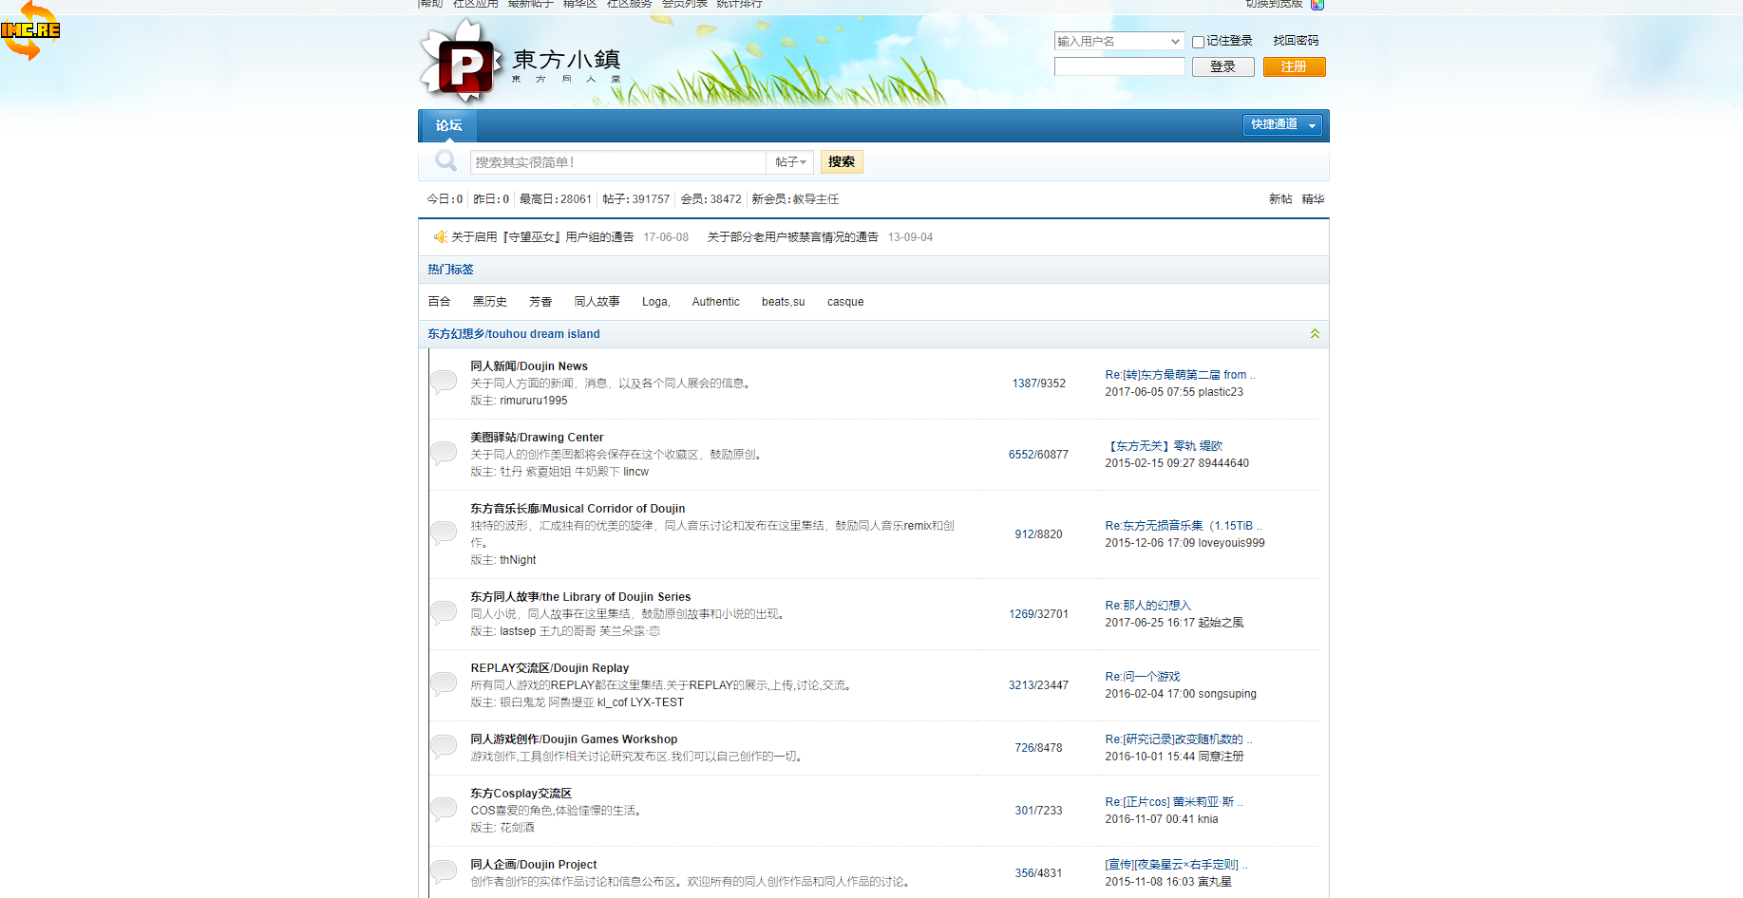Click the orange 注册 register button
Image resolution: width=1743 pixels, height=898 pixels.
coord(1294,67)
